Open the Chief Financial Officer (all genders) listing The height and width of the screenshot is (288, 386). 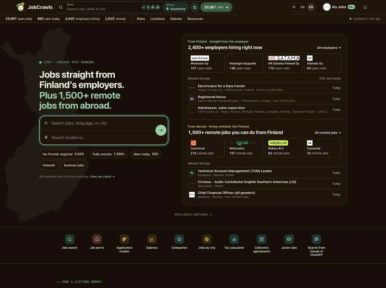pos(265,195)
